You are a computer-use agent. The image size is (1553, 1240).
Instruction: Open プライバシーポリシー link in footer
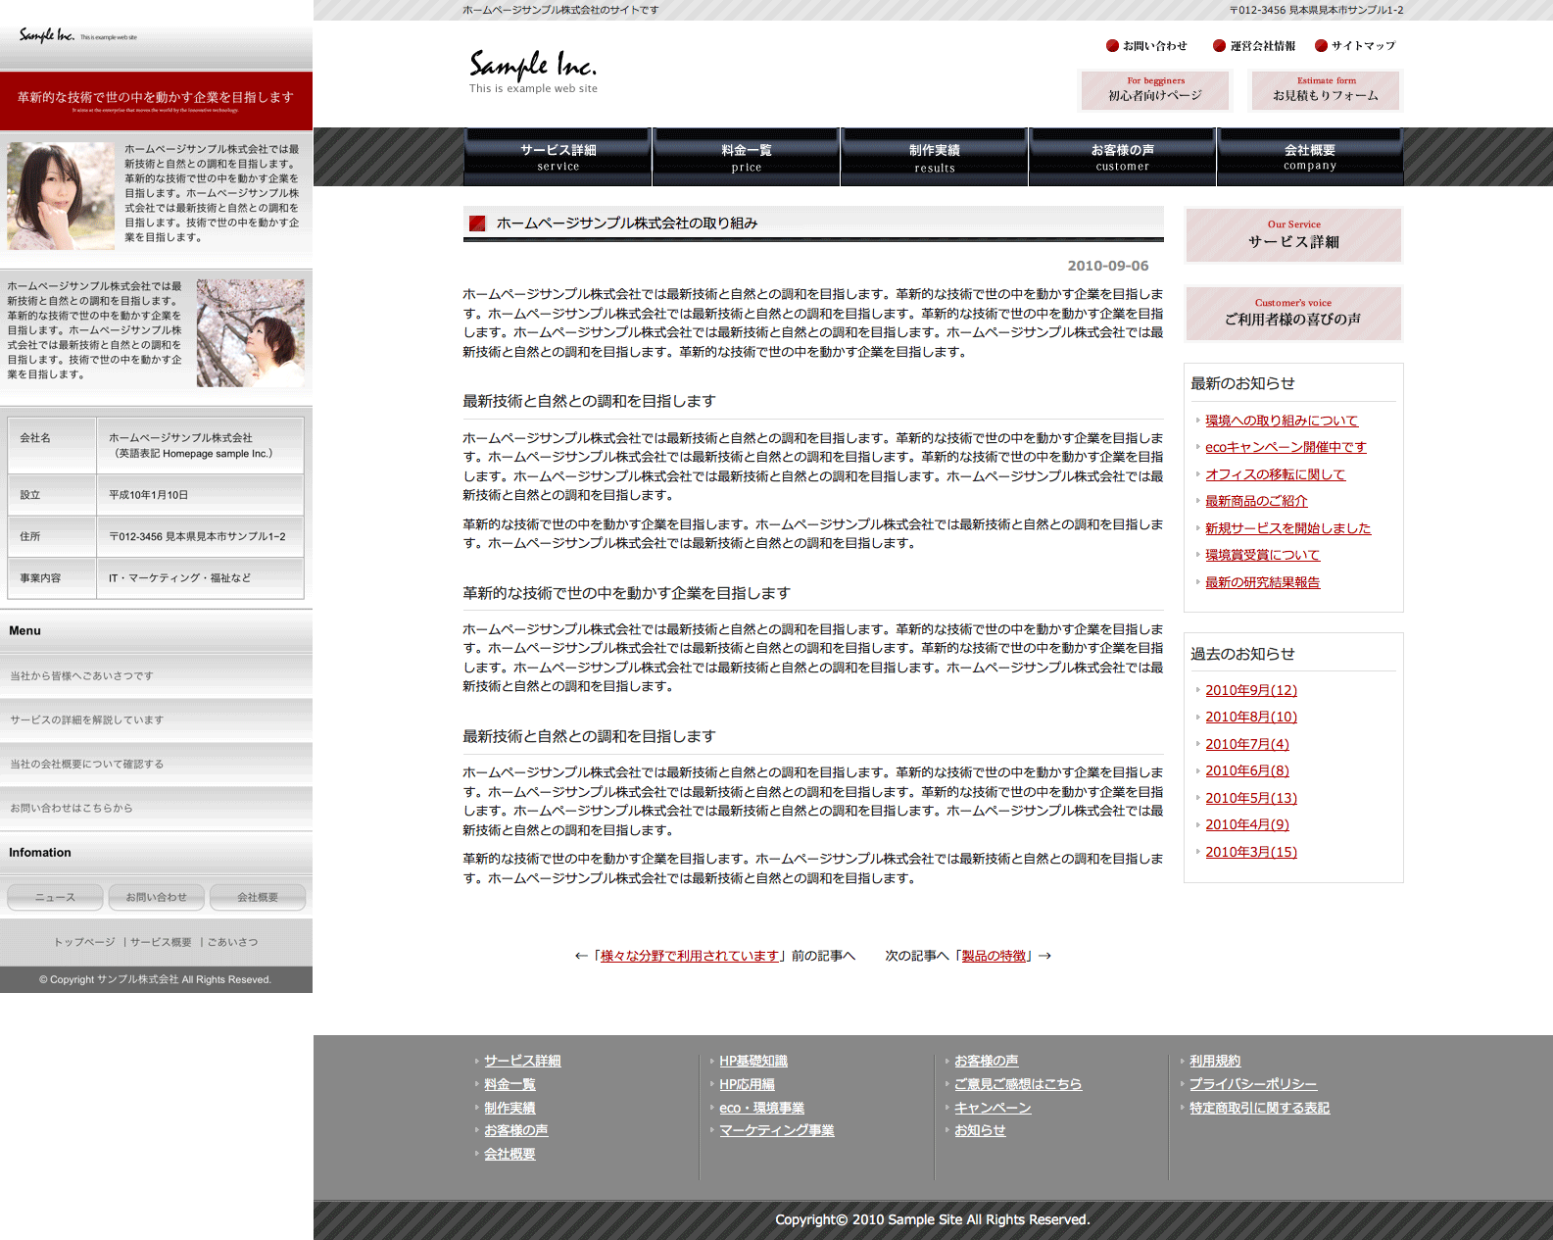click(1252, 1084)
